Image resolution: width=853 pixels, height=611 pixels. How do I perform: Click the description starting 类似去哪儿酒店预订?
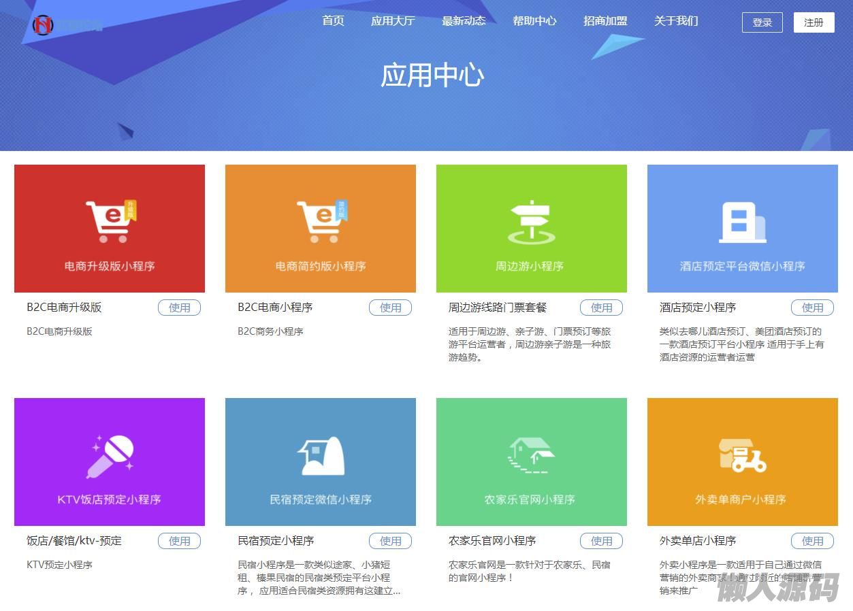[x=742, y=344]
